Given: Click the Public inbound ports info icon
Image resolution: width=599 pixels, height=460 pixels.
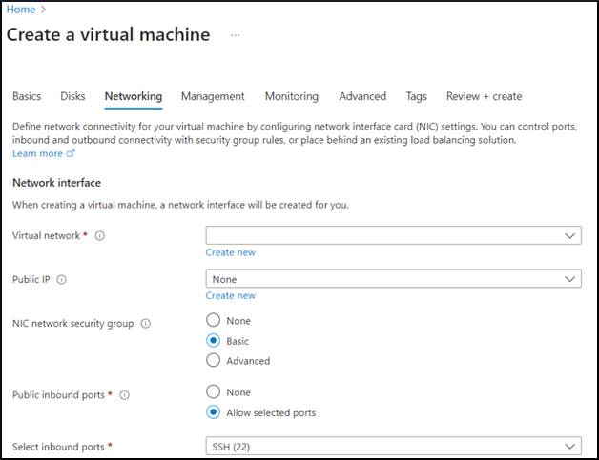Looking at the screenshot, I should pos(125,395).
